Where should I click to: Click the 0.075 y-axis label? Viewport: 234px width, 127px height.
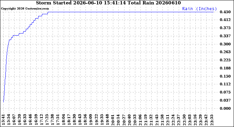click(225, 92)
